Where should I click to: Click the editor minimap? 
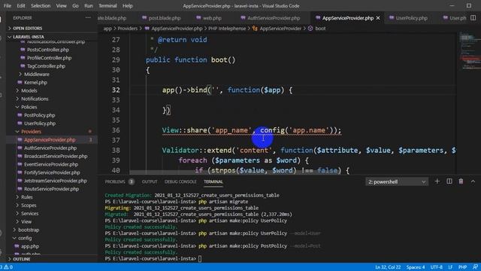tap(469, 102)
